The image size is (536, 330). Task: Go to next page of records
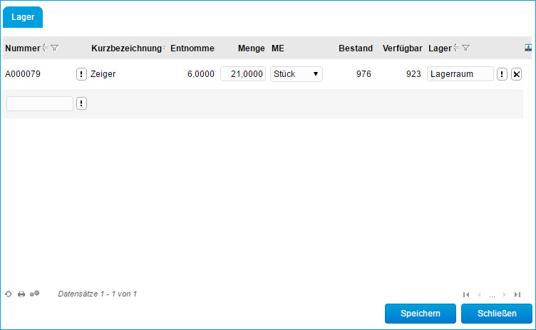505,294
